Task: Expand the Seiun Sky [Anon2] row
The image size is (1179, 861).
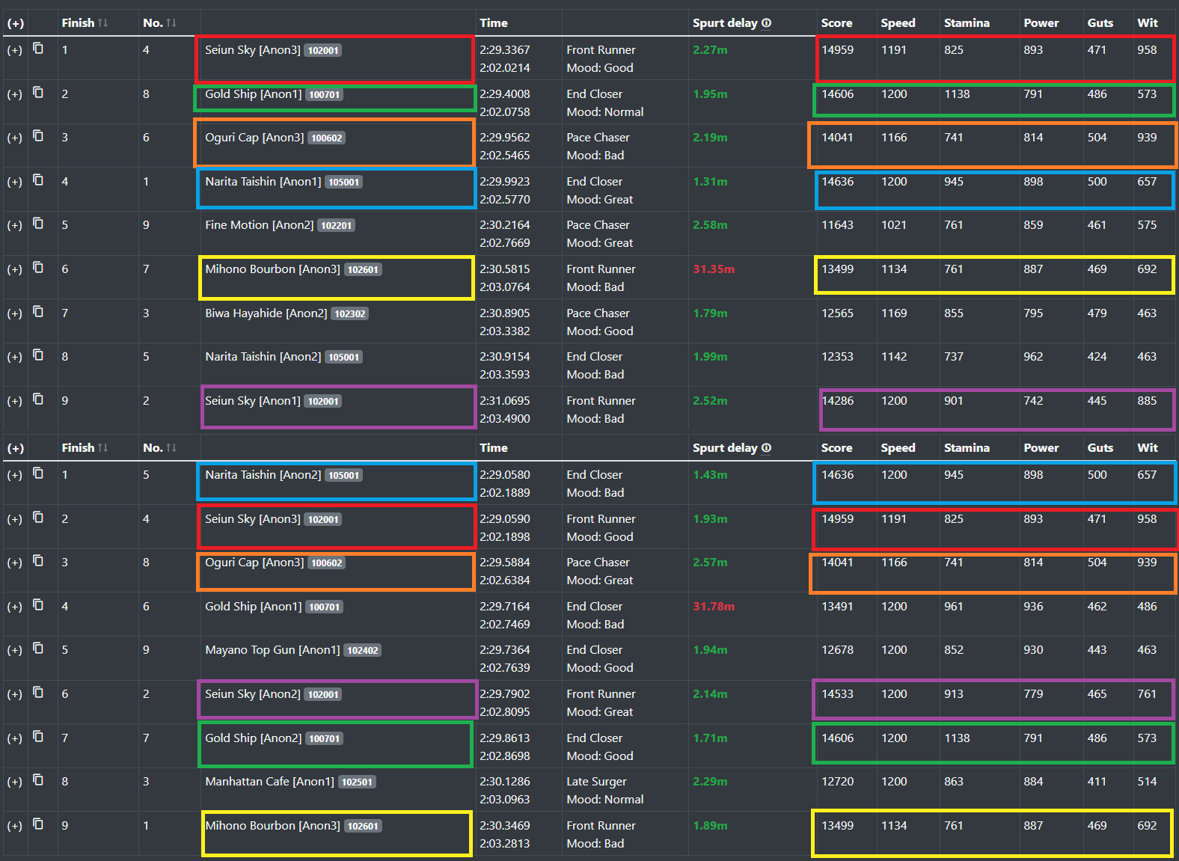Action: point(15,694)
